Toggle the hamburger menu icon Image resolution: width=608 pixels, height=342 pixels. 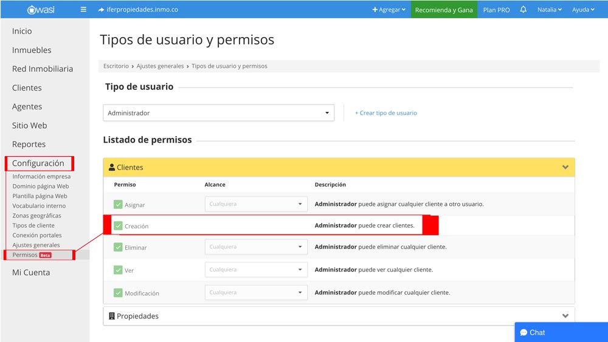83,10
